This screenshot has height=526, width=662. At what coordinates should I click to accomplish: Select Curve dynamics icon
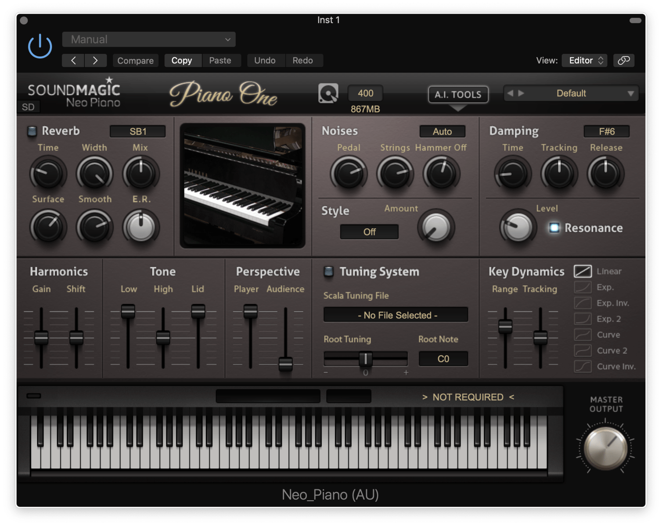click(x=583, y=334)
